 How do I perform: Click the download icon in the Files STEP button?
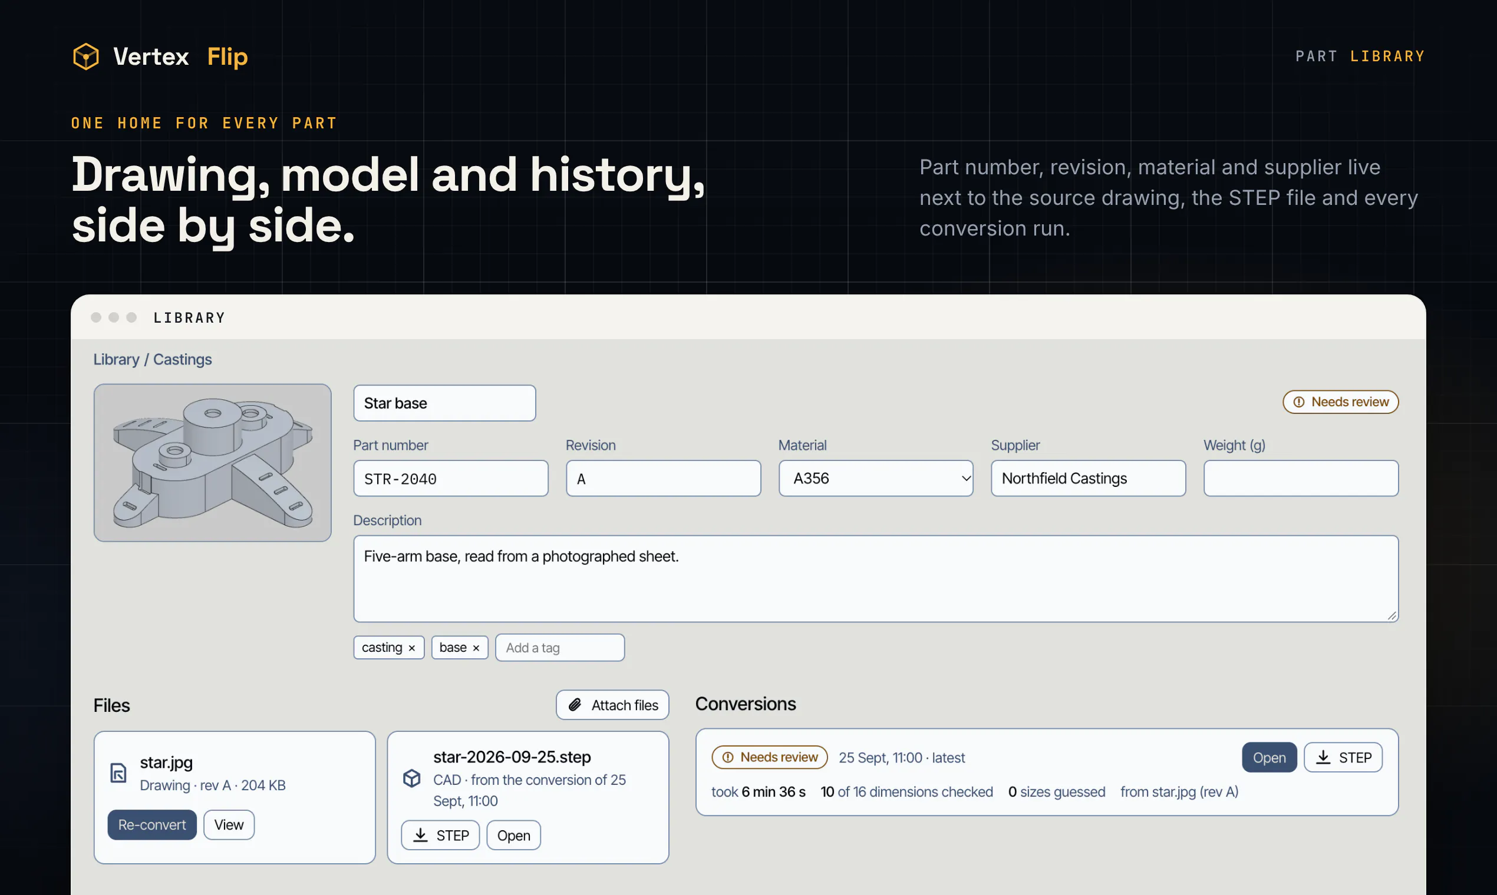(421, 836)
